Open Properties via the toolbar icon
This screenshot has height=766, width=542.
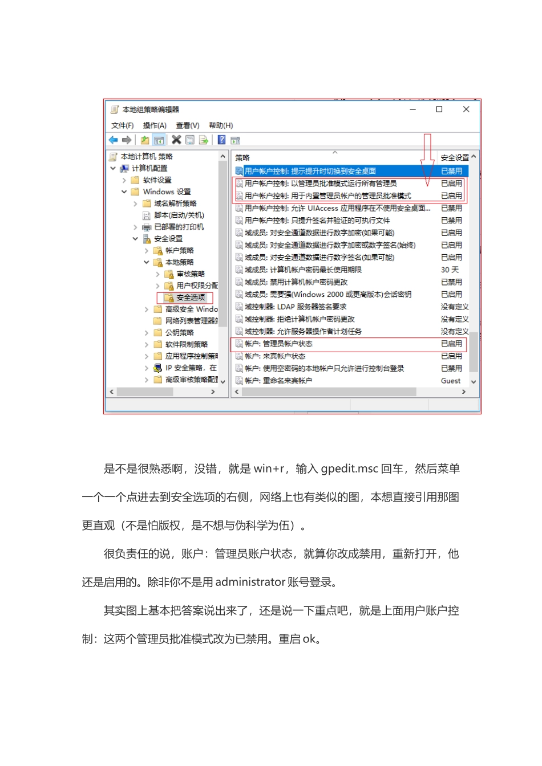coord(190,140)
